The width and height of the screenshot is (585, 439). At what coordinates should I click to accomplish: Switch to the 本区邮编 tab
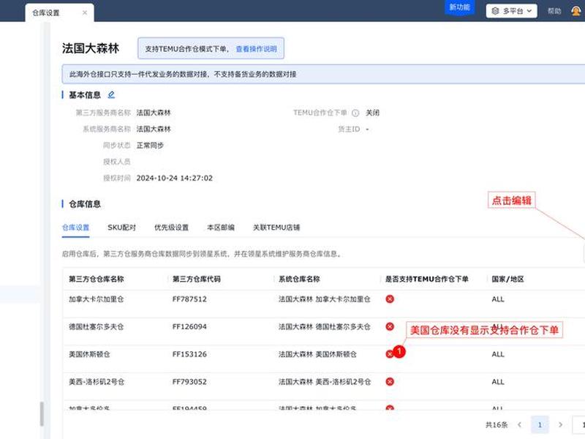tap(221, 228)
